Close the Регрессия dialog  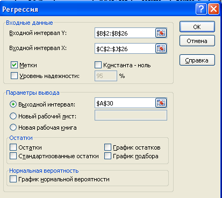point(213,9)
